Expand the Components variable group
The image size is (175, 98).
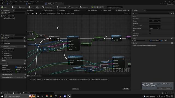coord(1,65)
